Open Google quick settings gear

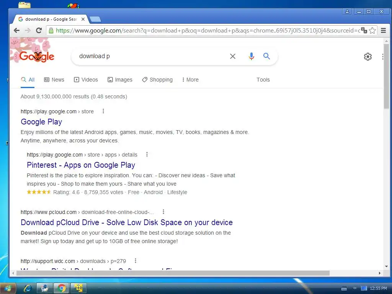click(368, 57)
